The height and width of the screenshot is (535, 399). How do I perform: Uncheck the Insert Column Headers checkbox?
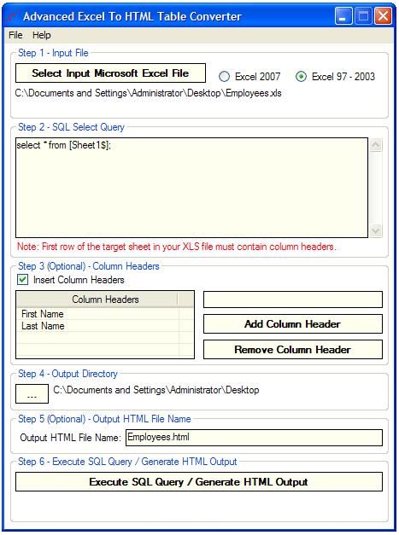coord(23,280)
